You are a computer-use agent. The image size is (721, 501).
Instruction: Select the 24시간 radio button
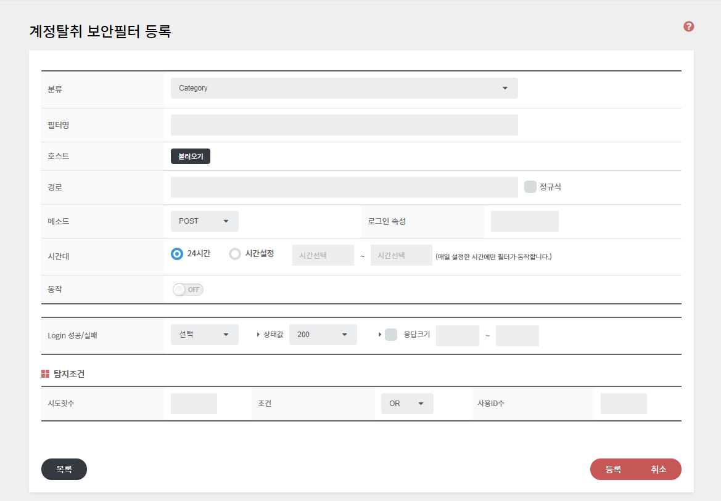click(x=177, y=254)
